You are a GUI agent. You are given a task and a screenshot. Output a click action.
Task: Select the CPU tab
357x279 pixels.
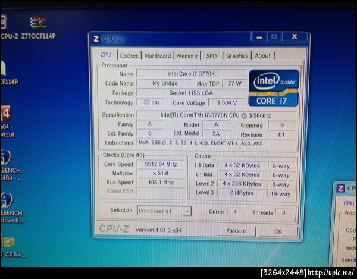point(106,55)
